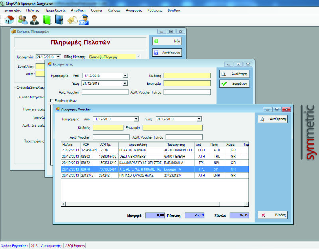Image resolution: width=319 pixels, height=249 pixels.
Task: Enable the Εμφάνιση όλων checkbox
Action: click(52, 101)
